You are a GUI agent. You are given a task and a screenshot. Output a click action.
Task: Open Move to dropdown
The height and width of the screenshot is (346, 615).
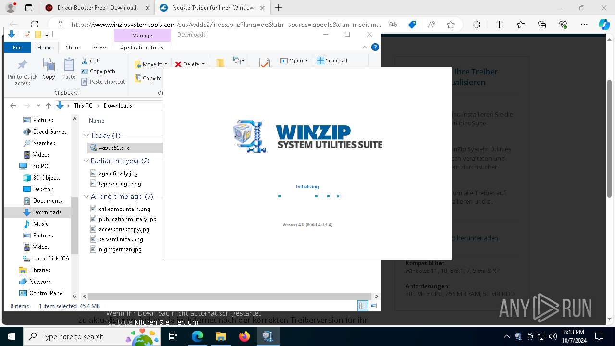(151, 64)
